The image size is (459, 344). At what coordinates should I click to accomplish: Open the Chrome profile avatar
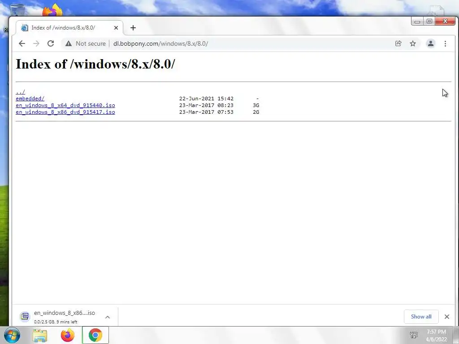pyautogui.click(x=431, y=43)
